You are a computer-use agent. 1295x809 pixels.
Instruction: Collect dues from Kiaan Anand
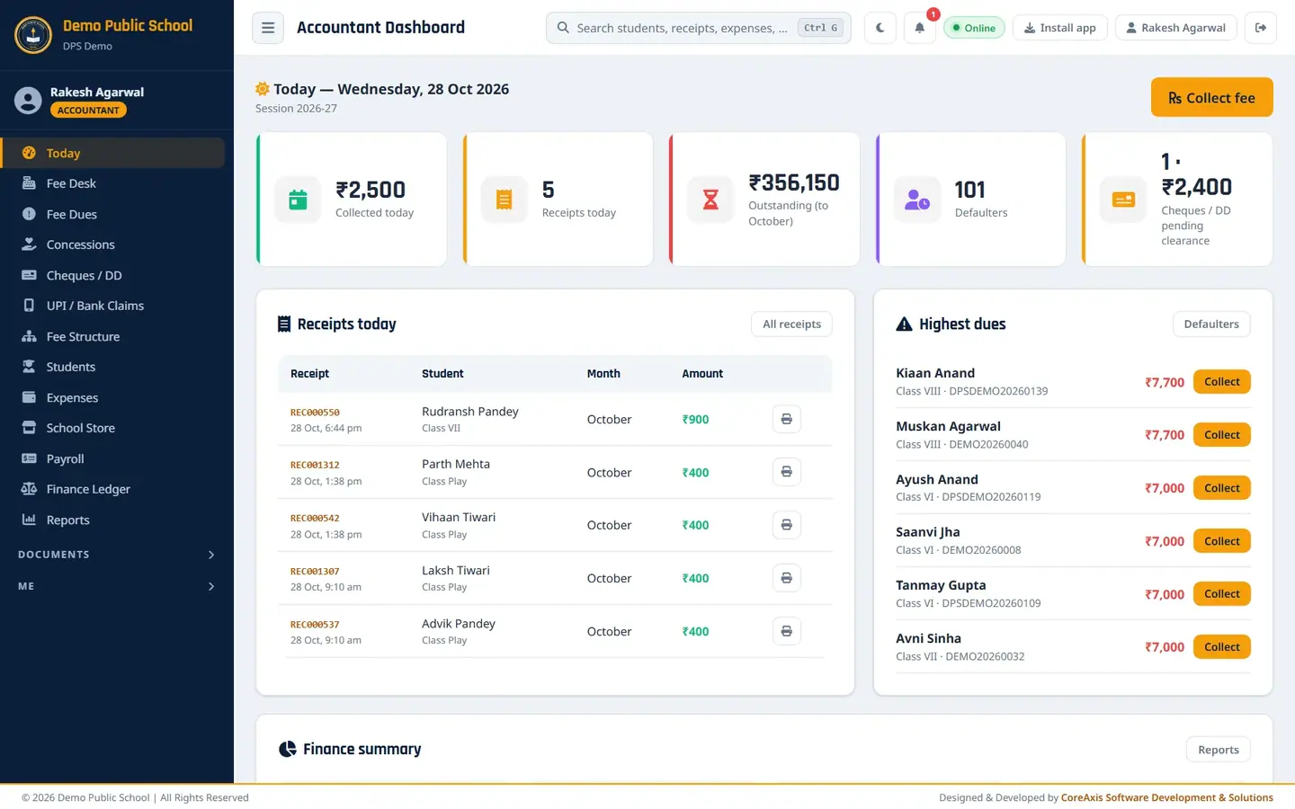pyautogui.click(x=1221, y=382)
